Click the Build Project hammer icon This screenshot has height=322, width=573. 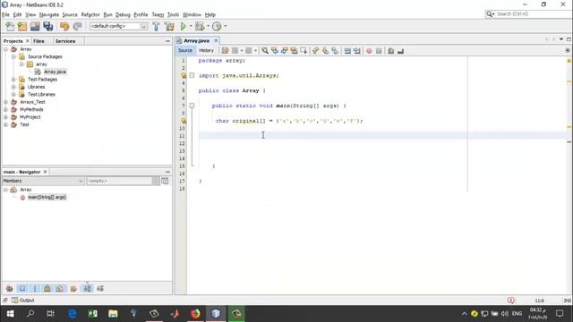156,26
